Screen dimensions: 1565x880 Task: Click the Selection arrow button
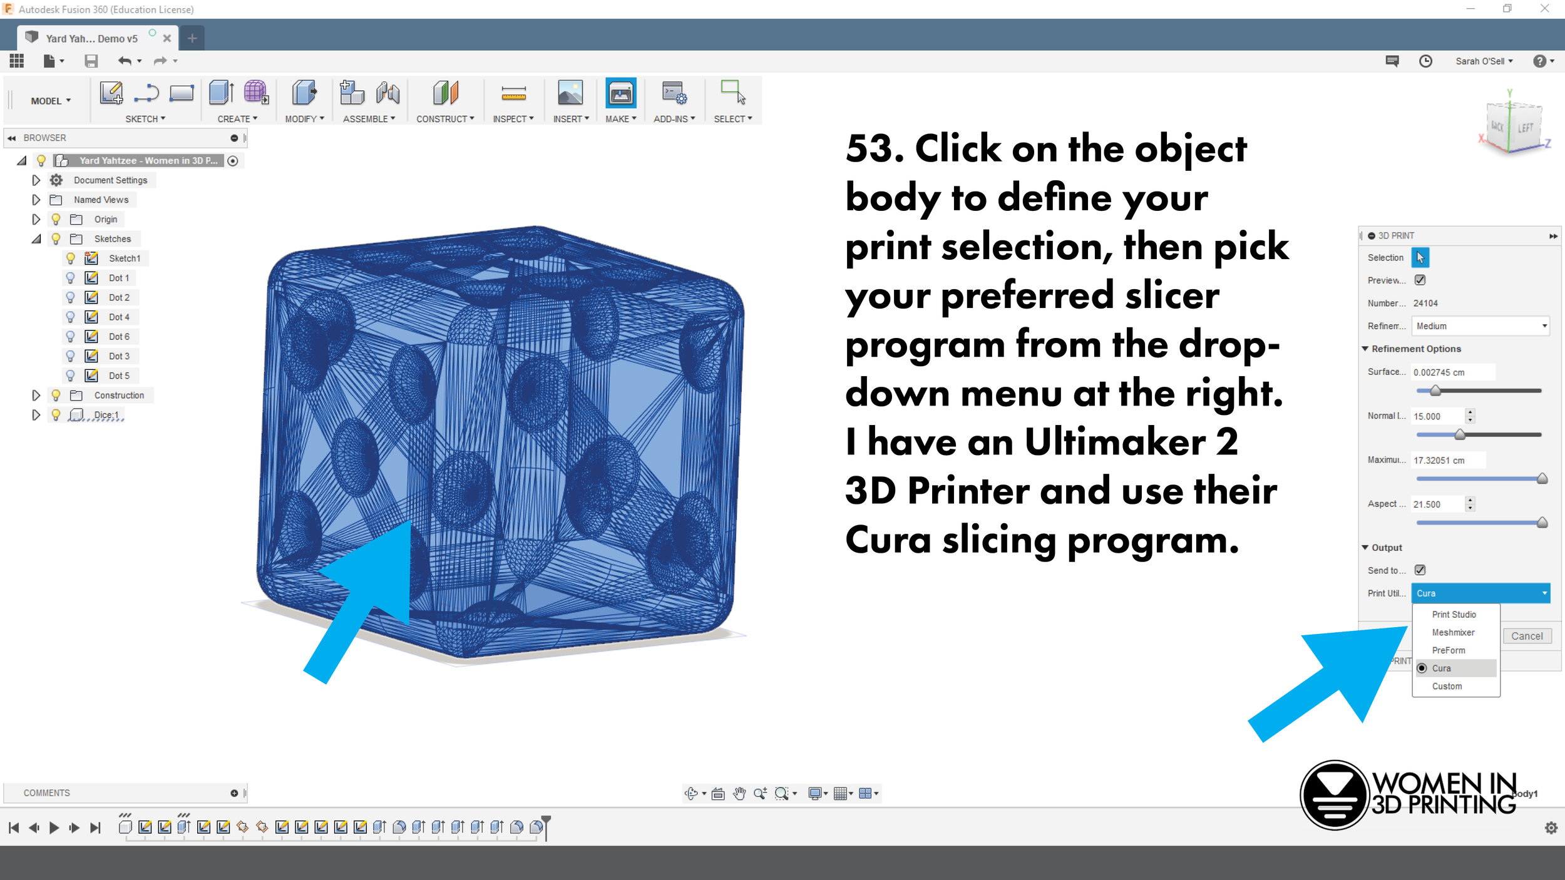(x=1420, y=257)
